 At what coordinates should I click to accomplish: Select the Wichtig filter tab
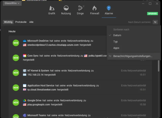[x=8, y=22]
